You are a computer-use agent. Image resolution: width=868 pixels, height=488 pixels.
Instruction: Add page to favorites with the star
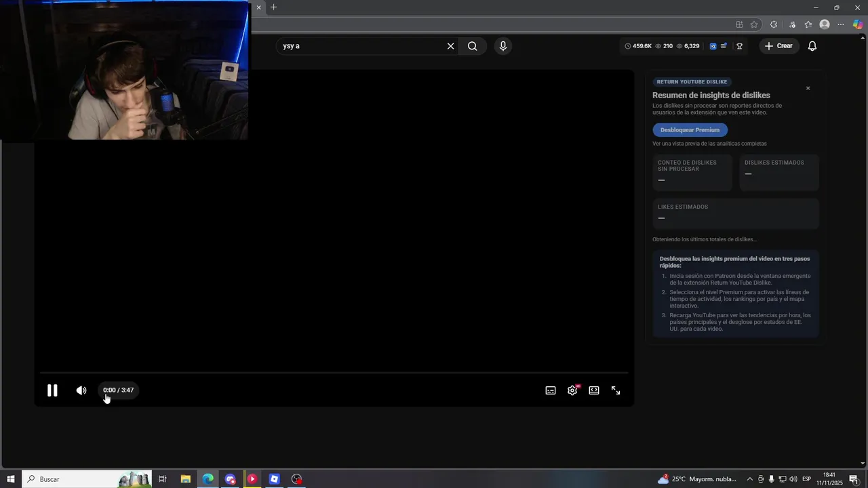(x=754, y=24)
